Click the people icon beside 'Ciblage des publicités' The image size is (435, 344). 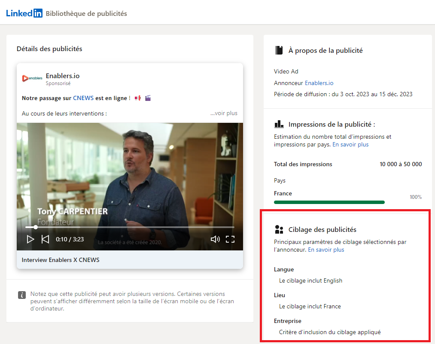279,229
